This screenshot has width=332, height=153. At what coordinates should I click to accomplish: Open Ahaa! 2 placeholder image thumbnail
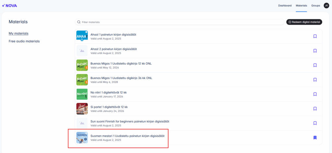[82, 51]
